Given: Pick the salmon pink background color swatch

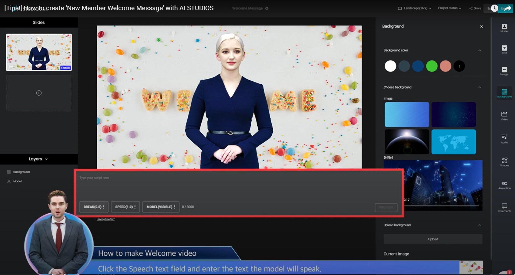Looking at the screenshot, I should (445, 66).
